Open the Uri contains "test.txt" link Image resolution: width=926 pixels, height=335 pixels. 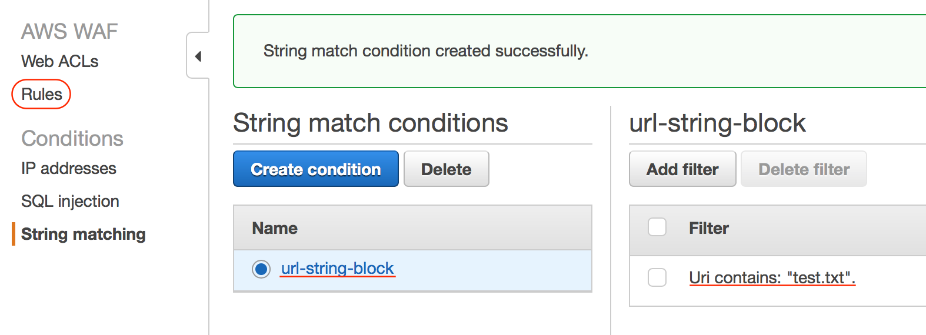click(x=771, y=277)
